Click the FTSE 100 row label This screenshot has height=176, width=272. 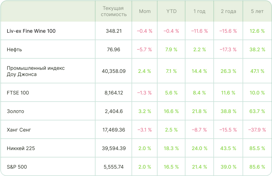[x=18, y=93]
